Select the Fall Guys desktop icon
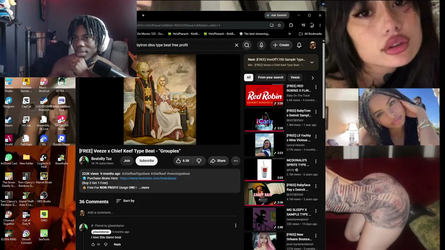The image size is (445, 250). pyautogui.click(x=26, y=141)
